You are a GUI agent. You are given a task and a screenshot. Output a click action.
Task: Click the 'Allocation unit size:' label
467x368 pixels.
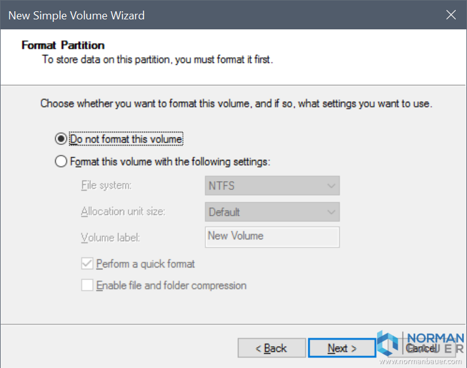click(x=123, y=212)
